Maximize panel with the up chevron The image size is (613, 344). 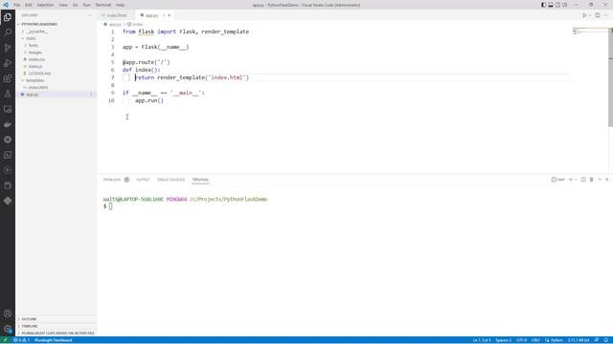point(600,180)
